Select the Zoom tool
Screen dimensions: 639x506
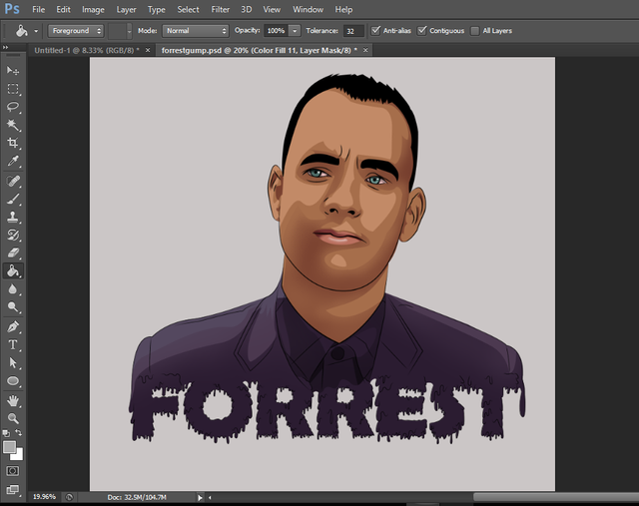tap(13, 418)
